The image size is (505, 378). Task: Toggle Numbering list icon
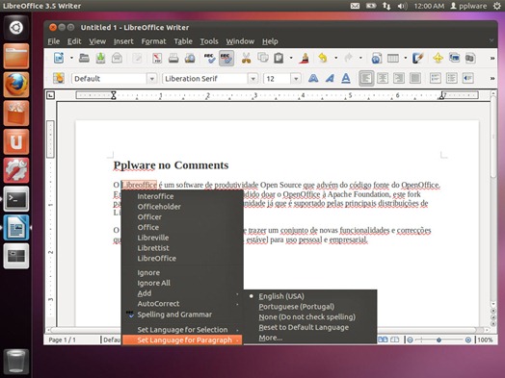436,79
